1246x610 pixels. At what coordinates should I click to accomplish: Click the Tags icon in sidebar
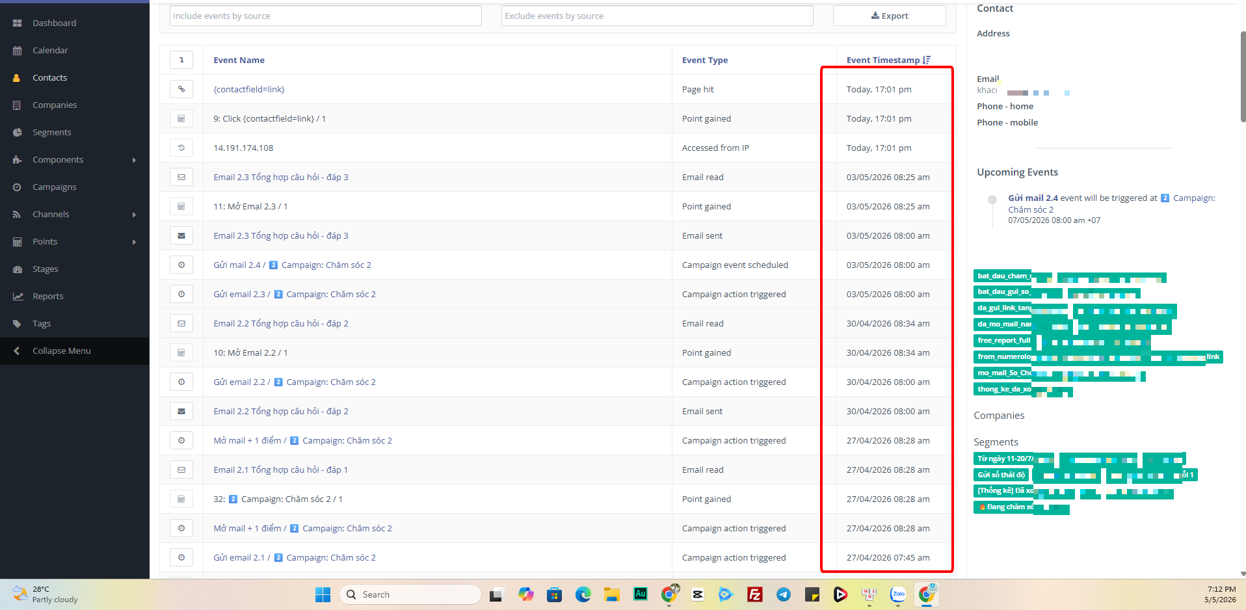[17, 323]
